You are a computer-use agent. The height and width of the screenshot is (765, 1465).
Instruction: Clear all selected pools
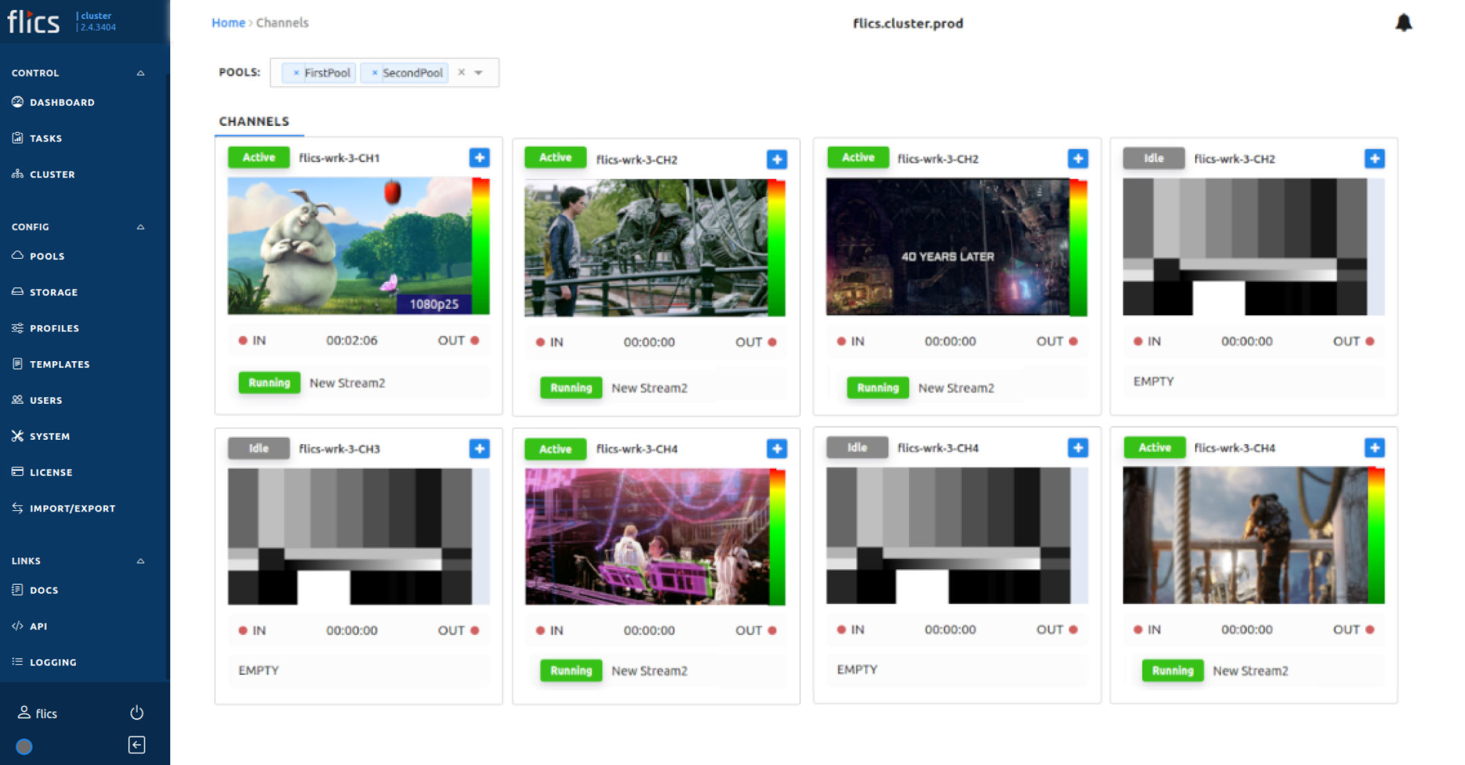pyautogui.click(x=461, y=73)
